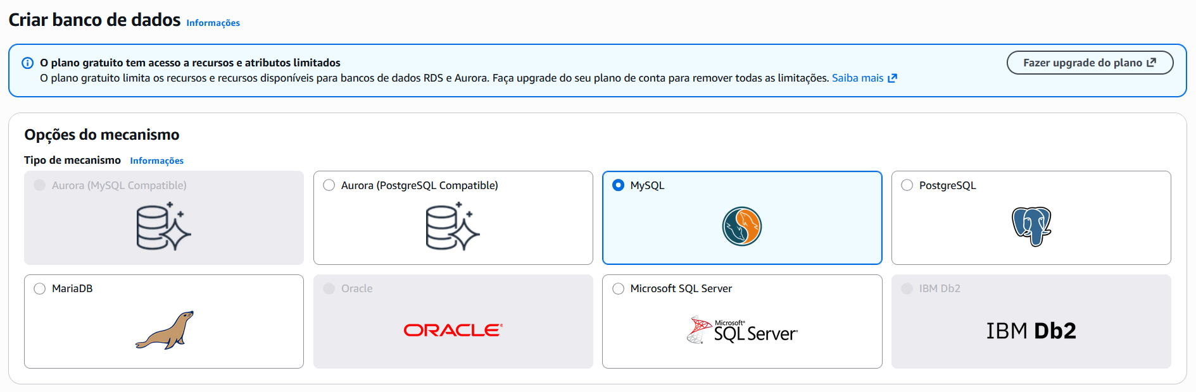Click the Aurora MySQL Compatible database icon
The width and height of the screenshot is (1196, 392).
click(x=164, y=226)
